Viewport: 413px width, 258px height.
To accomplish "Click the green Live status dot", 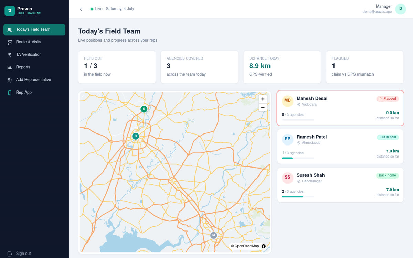I will [x=92, y=9].
